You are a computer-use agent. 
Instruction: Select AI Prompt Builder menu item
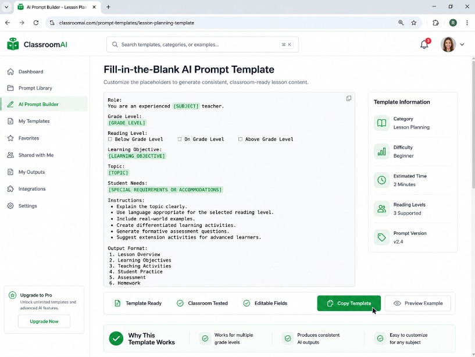coord(44,104)
